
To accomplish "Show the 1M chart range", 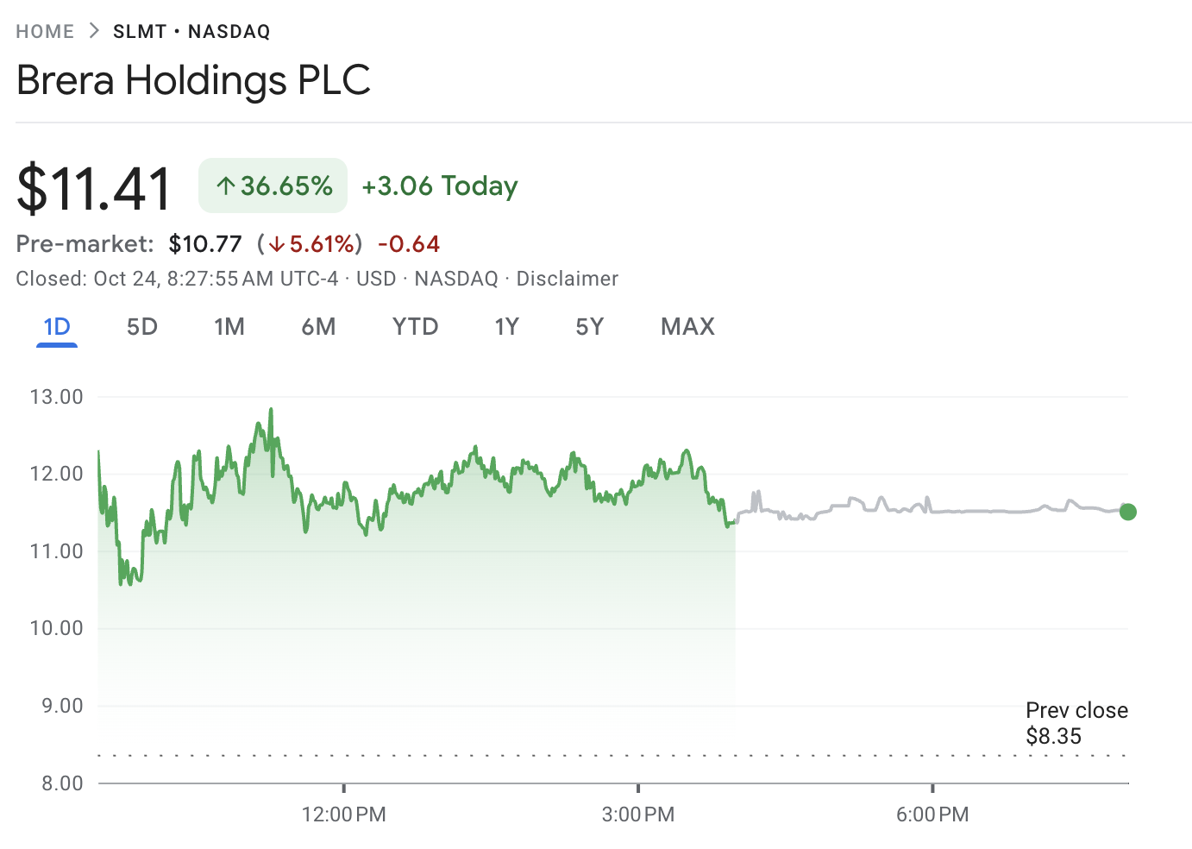I will 229,327.
